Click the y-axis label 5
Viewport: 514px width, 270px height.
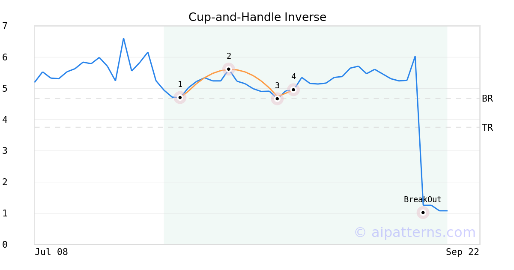point(5,89)
